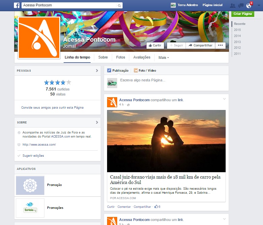
Task: Jump to 2015 in timeline navigator
Action: tap(237, 30)
